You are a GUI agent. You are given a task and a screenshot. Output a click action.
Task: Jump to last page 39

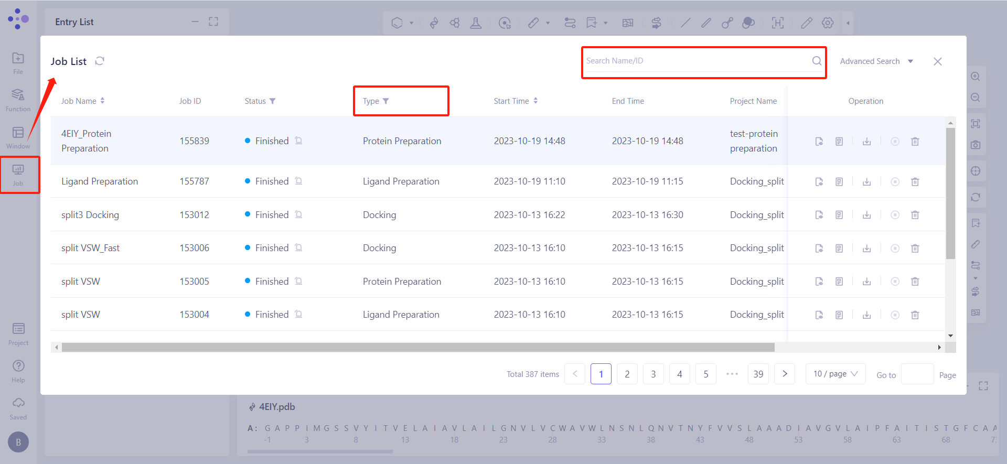point(758,374)
